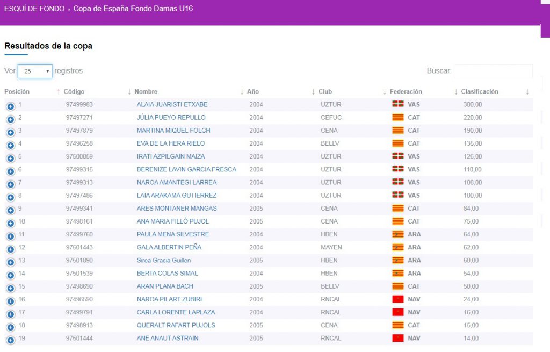Open ANA MARIA FILLÓ PUJOL athlete link
The height and width of the screenshot is (352, 550).
point(173,221)
